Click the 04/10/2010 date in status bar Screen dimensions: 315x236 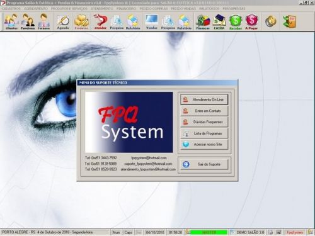[x=155, y=232]
